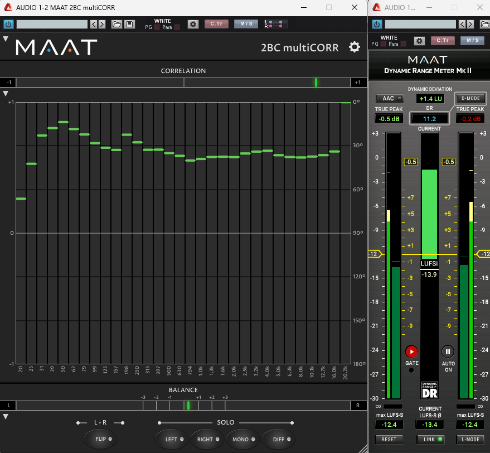Solo the LEFT channel
The width and height of the screenshot is (490, 453).
172,439
